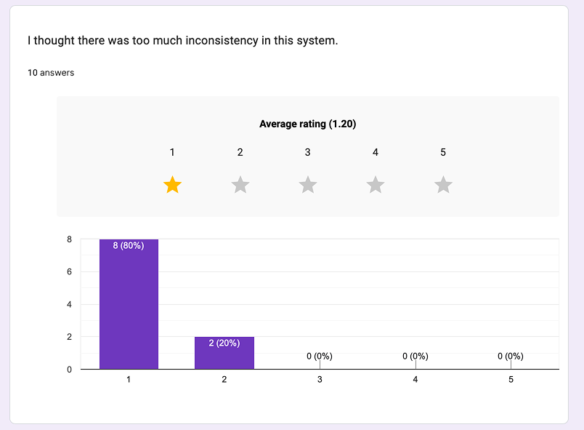Click the '2 (20%)' bar label

pyautogui.click(x=224, y=343)
